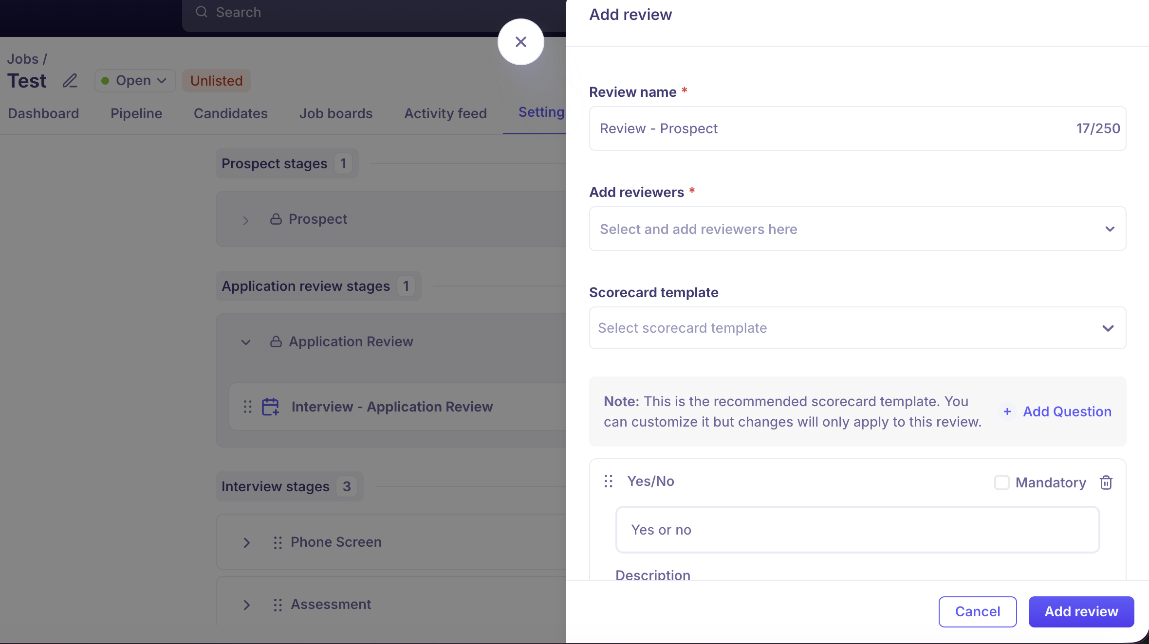Click the Cancel button

pyautogui.click(x=977, y=612)
